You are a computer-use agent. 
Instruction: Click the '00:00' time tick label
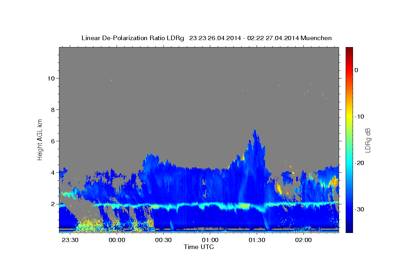pyautogui.click(x=117, y=240)
